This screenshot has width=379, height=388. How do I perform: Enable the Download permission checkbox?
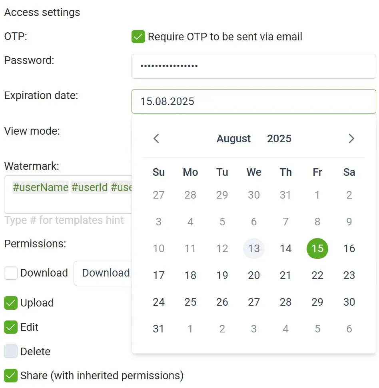(x=11, y=273)
